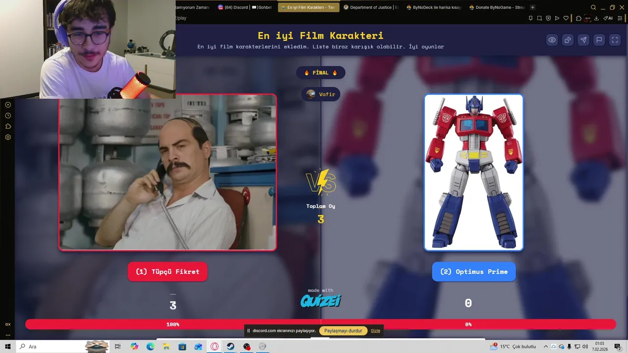
Task: Open the browser downloads icon
Action: click(x=596, y=18)
